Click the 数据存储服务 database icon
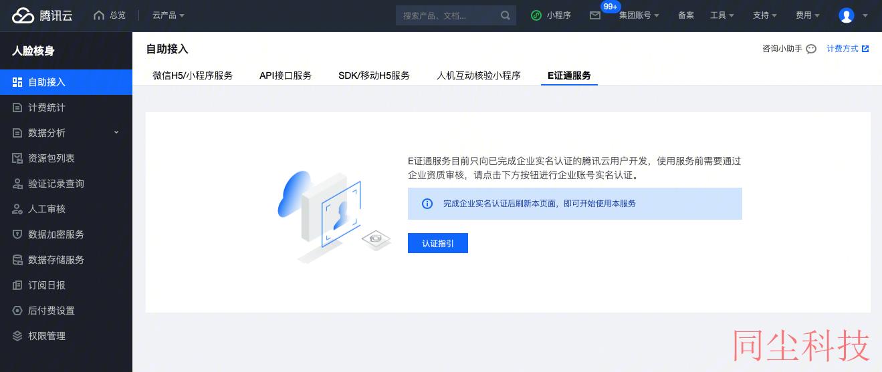The image size is (882, 372). pos(17,260)
